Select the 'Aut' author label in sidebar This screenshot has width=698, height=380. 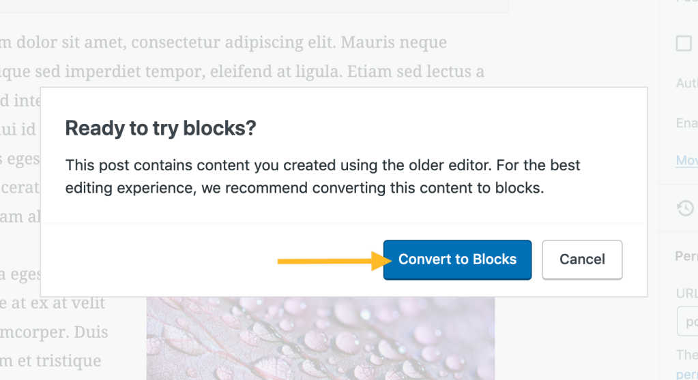(x=687, y=83)
